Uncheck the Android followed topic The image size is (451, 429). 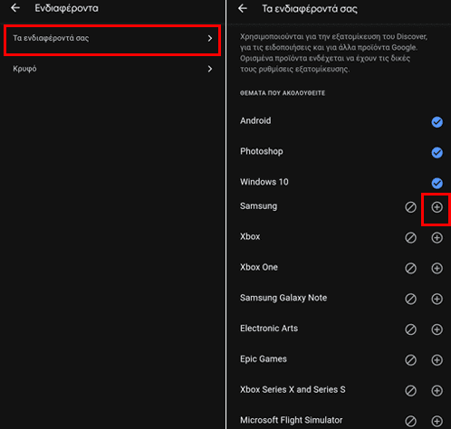pyautogui.click(x=437, y=122)
